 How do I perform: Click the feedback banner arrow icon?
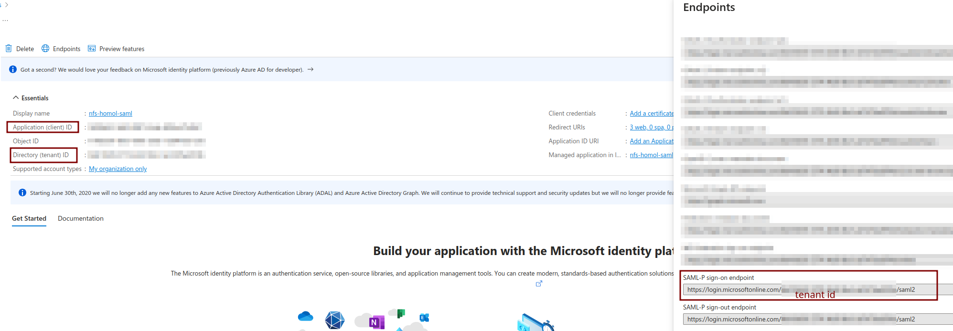click(311, 70)
